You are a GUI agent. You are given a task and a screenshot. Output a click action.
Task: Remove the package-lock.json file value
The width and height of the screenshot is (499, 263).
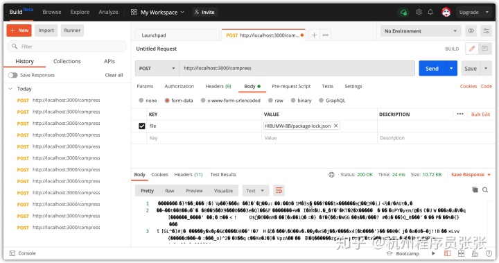[335, 126]
